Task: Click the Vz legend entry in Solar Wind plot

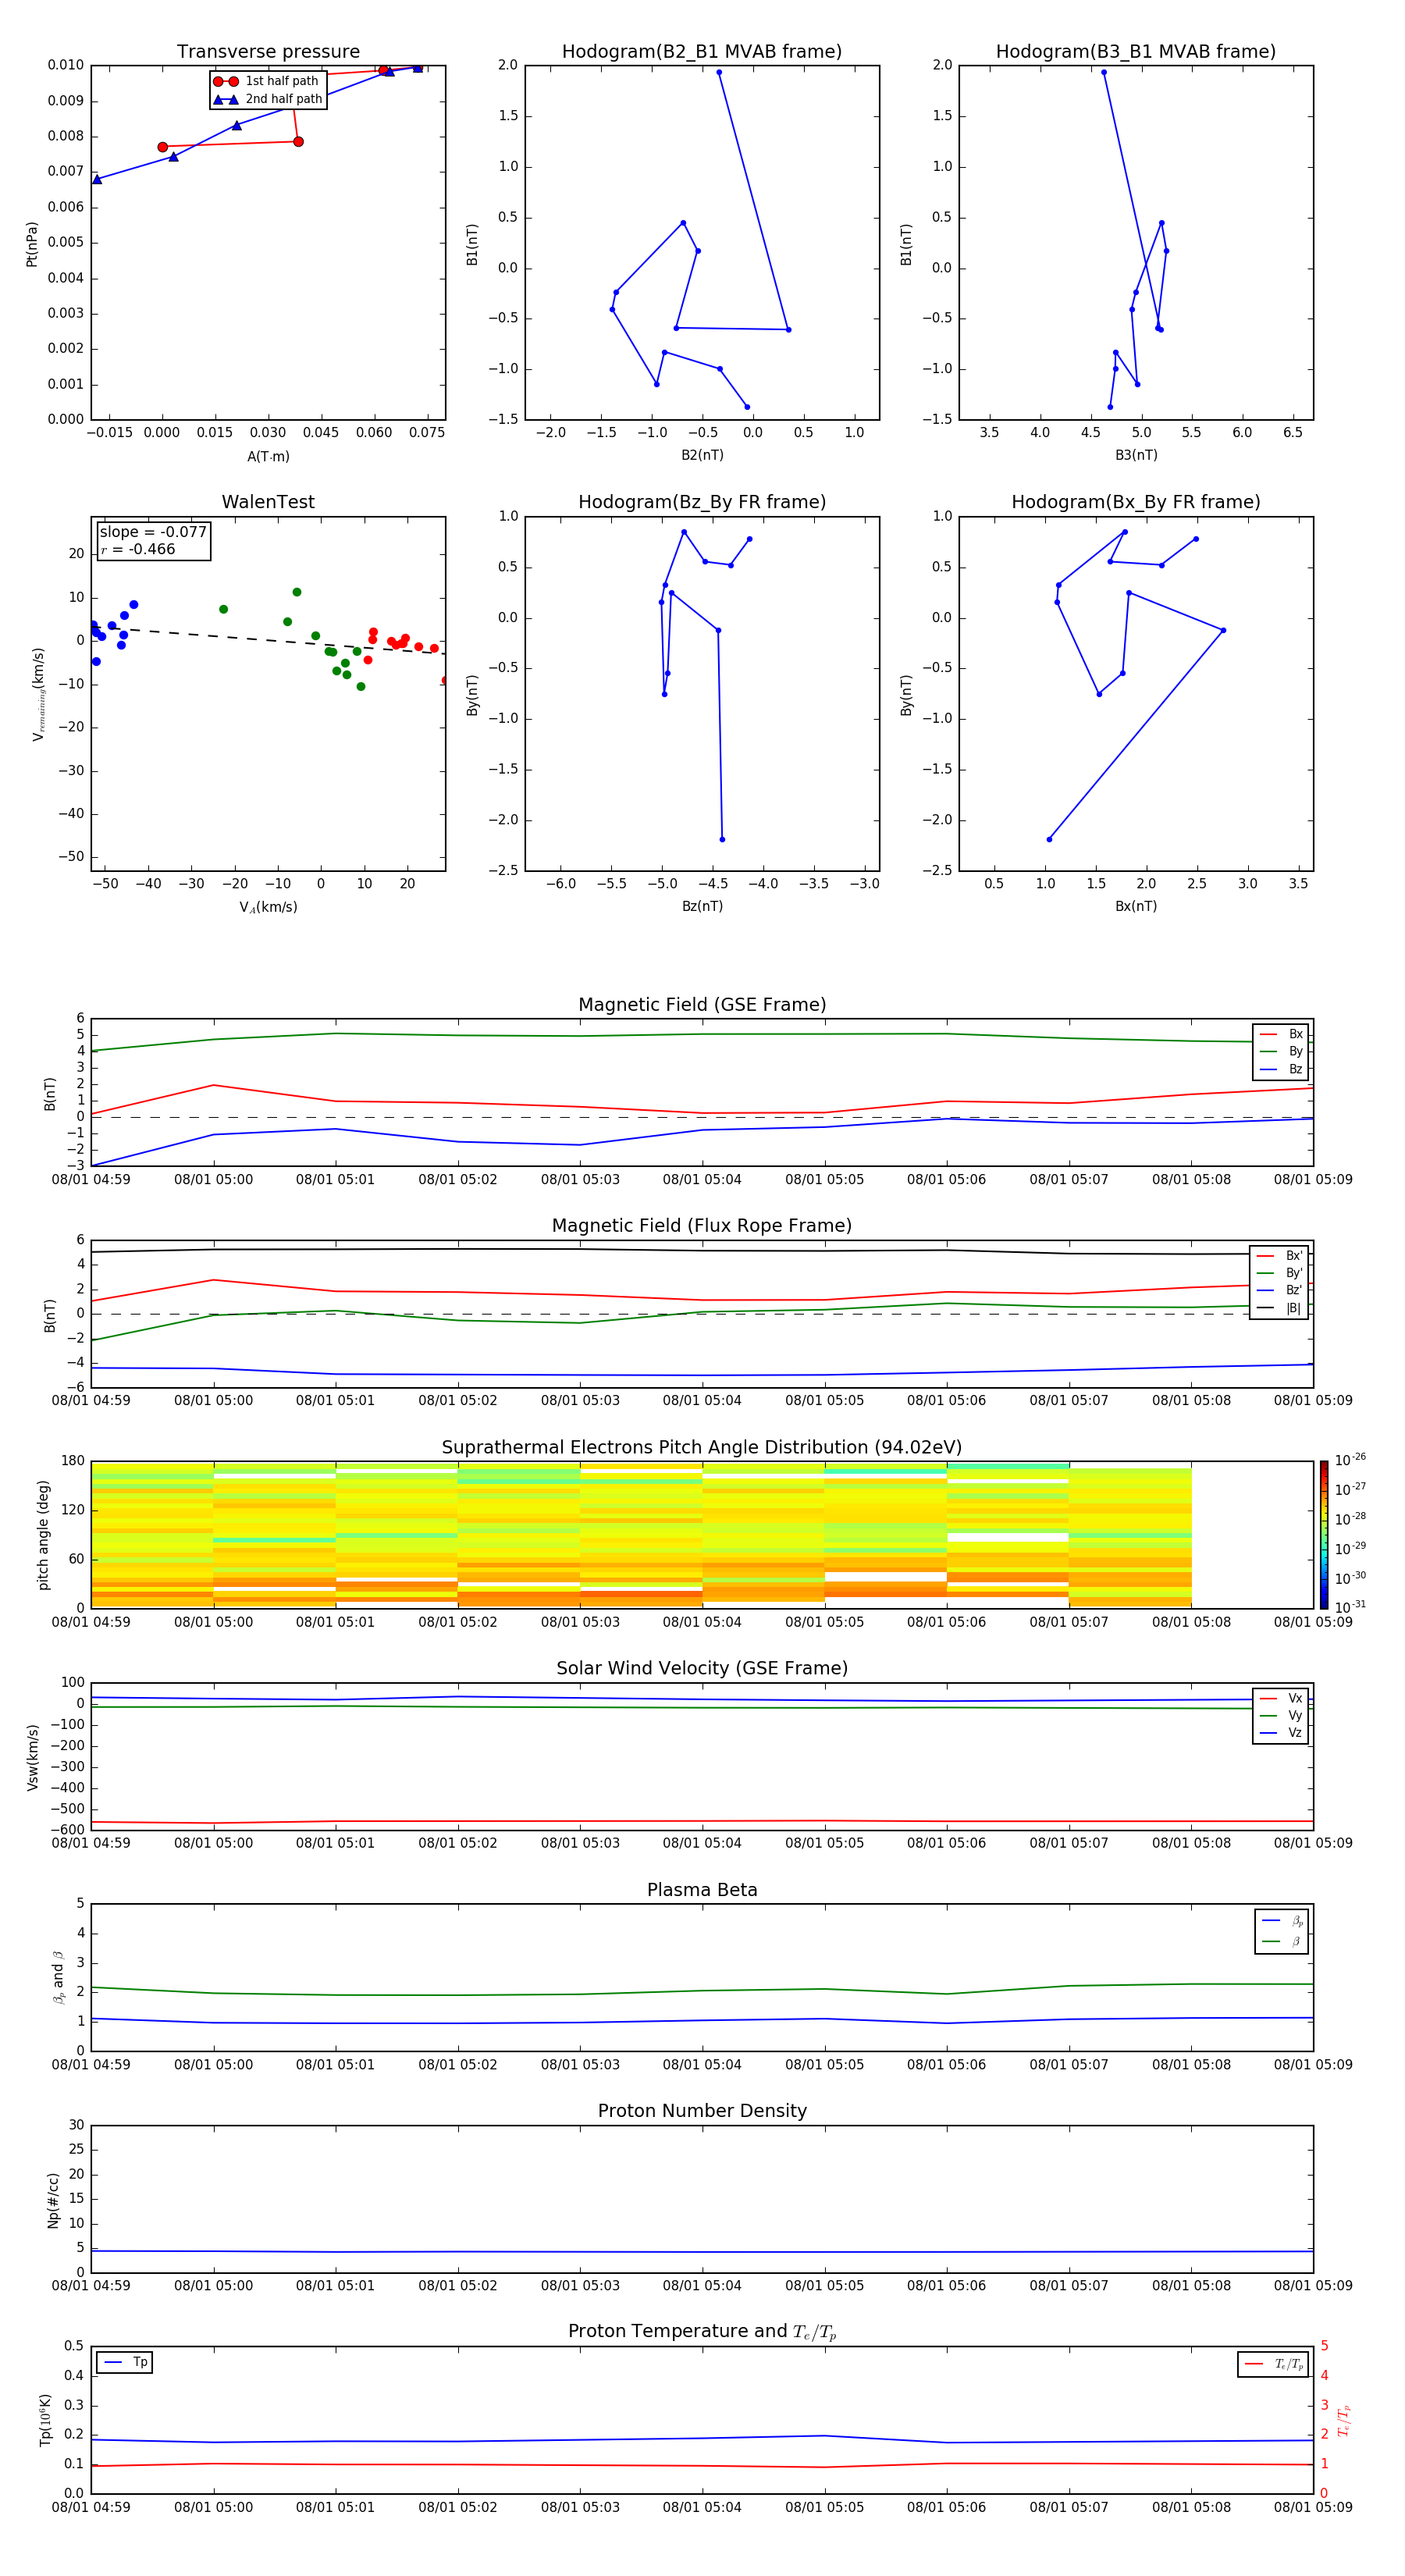Action: pos(1281,1733)
